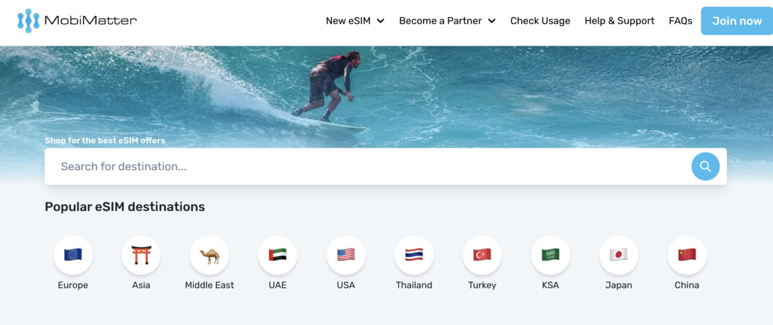Select the USA flag destination icon
773x325 pixels.
(x=346, y=255)
